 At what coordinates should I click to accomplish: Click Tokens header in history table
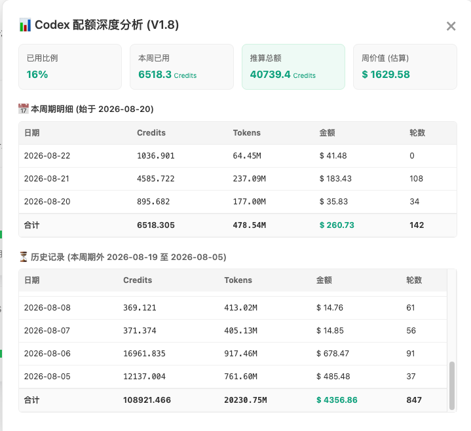pos(238,280)
